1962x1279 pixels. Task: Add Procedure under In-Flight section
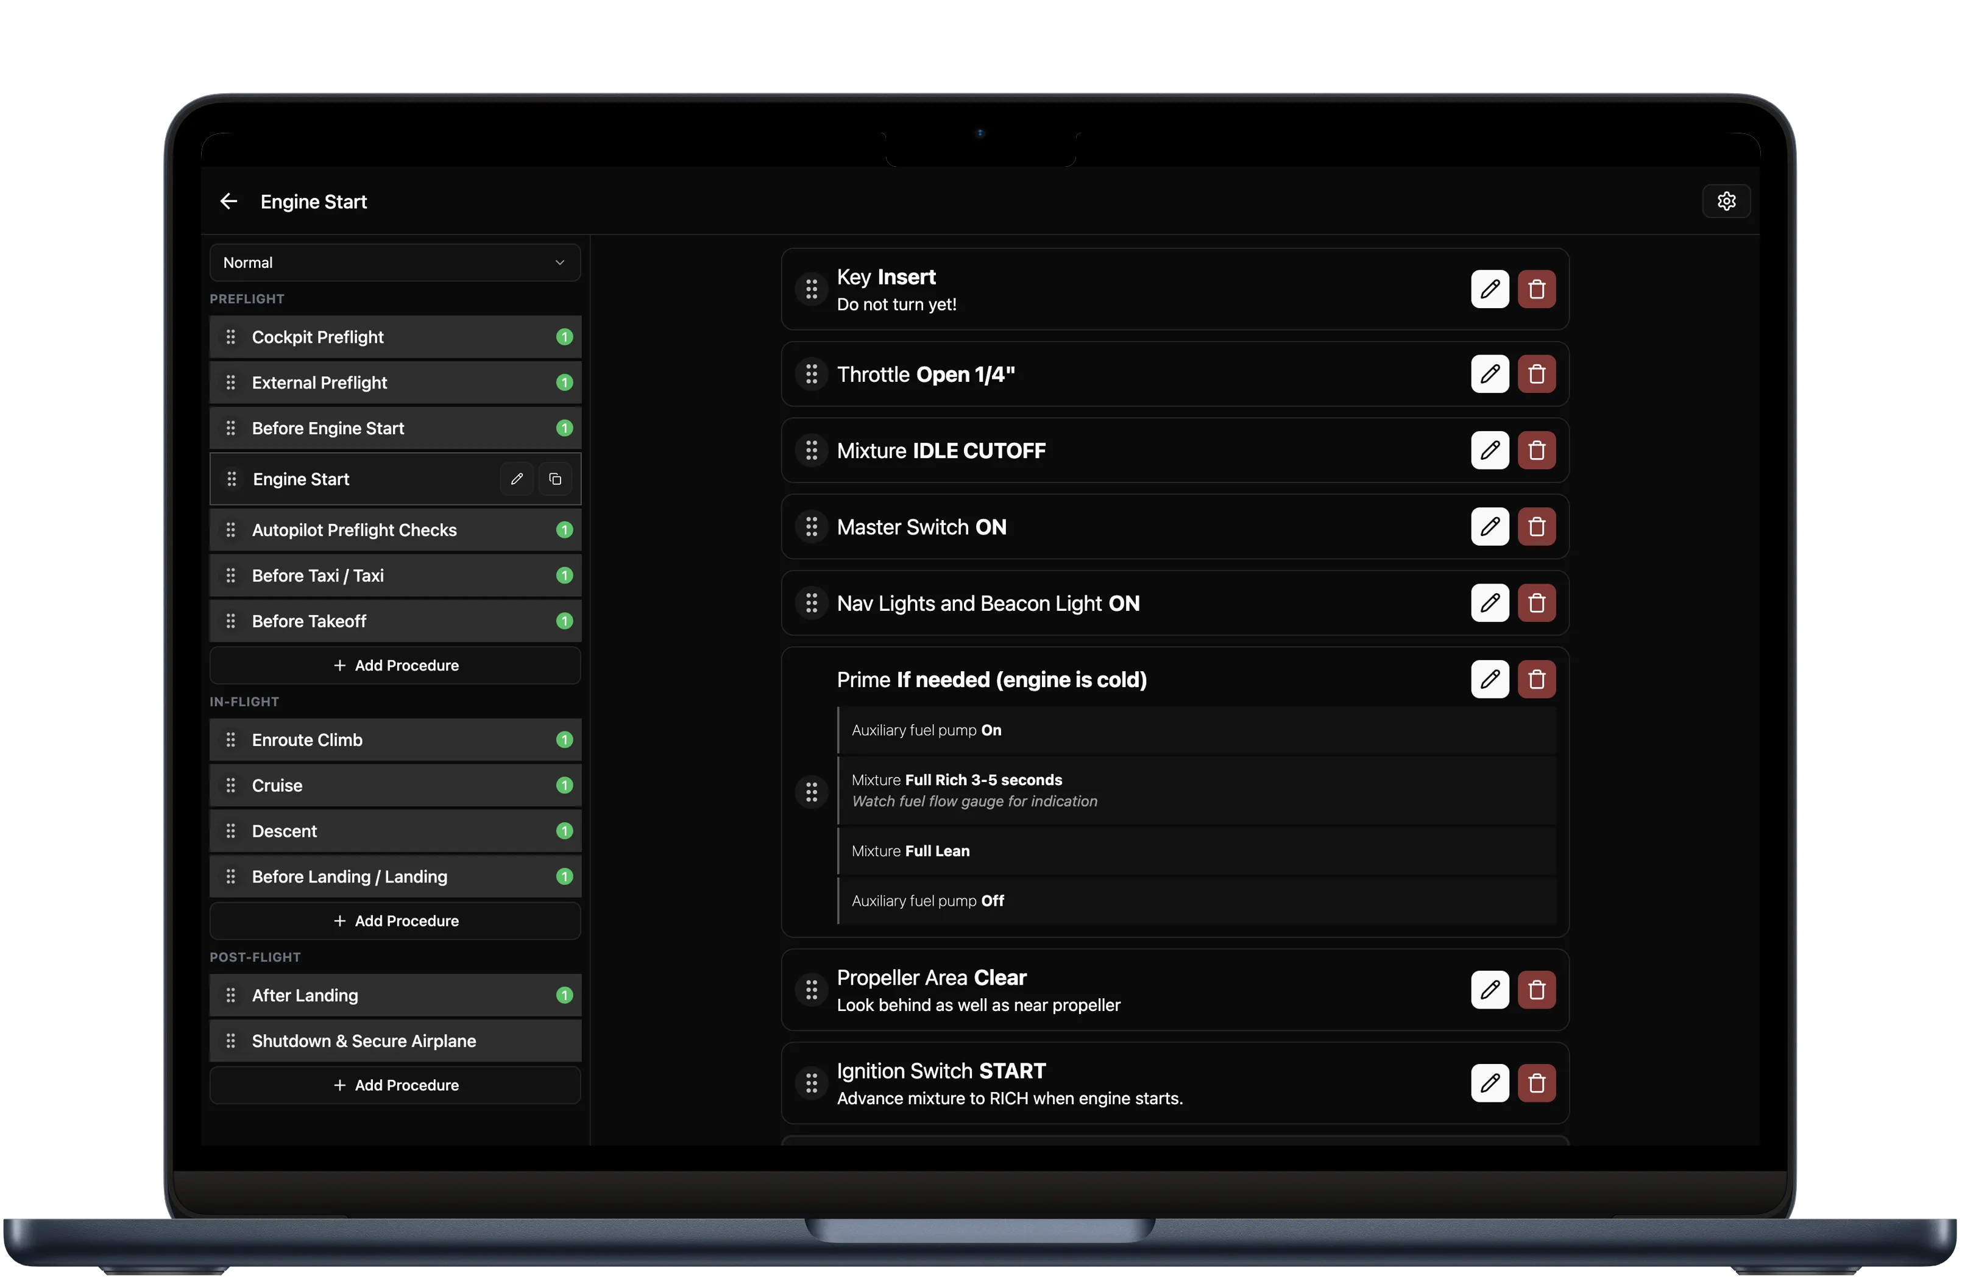pyautogui.click(x=395, y=921)
